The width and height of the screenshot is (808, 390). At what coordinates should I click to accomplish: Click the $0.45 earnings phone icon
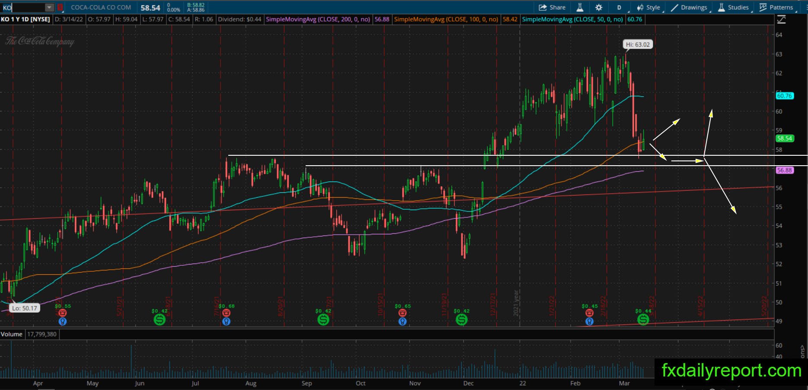click(x=590, y=313)
